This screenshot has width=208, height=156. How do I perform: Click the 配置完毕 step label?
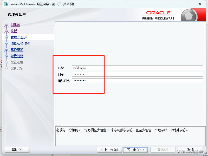(17, 68)
